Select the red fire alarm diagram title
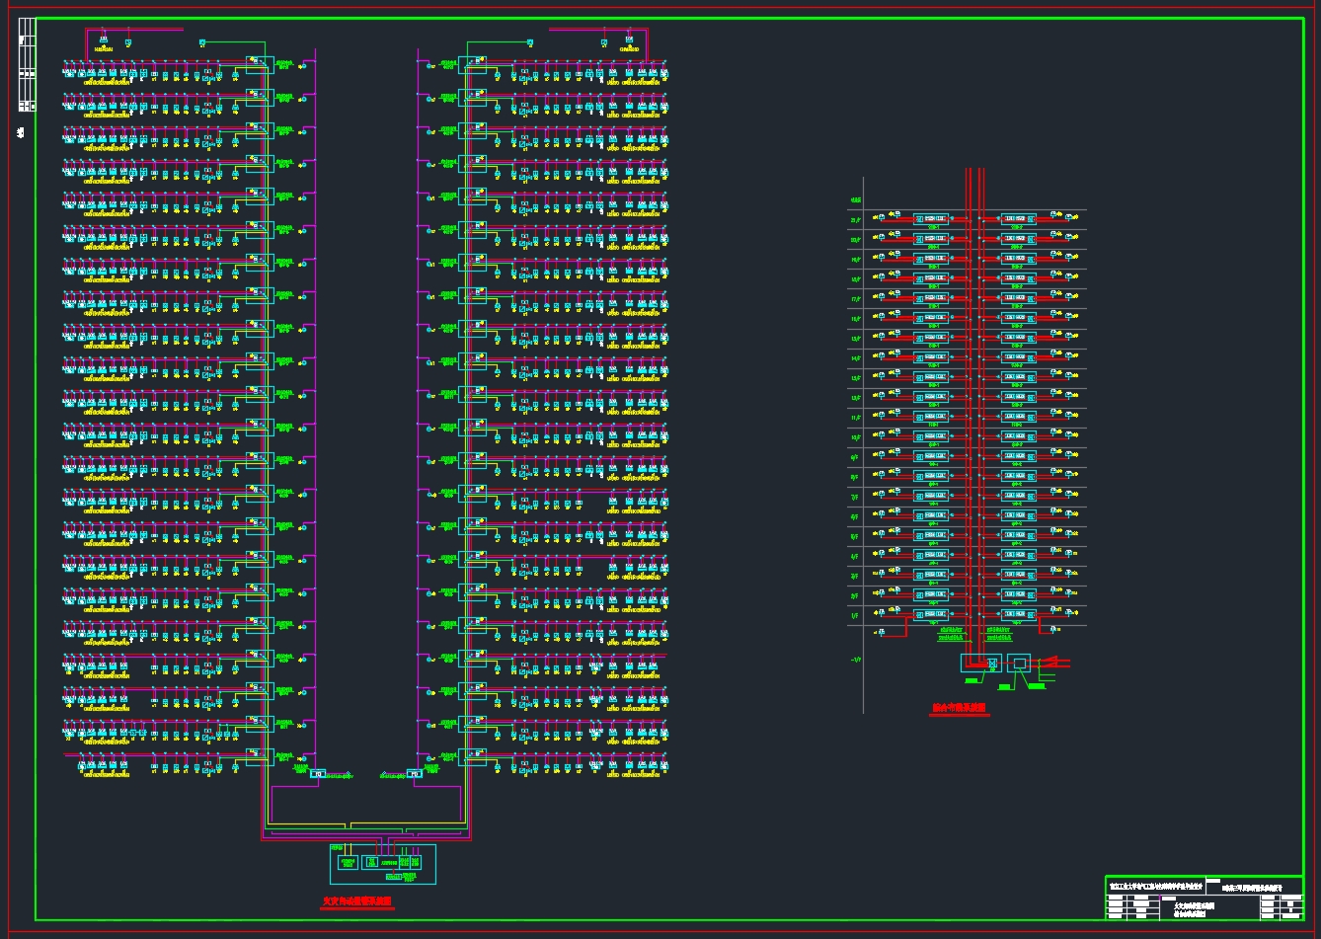This screenshot has width=1321, height=939. [357, 901]
